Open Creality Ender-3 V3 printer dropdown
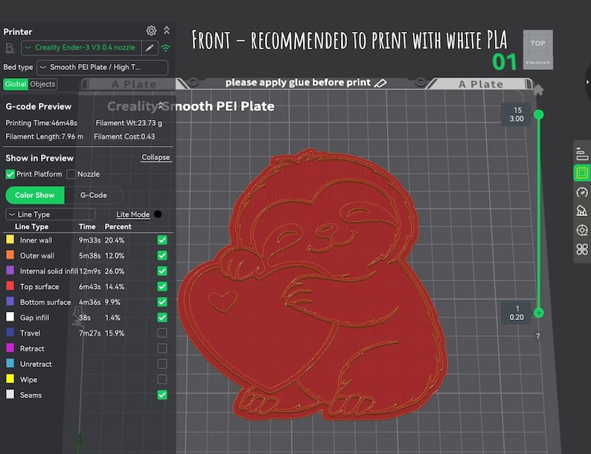This screenshot has height=454, width=591. pyautogui.click(x=81, y=48)
